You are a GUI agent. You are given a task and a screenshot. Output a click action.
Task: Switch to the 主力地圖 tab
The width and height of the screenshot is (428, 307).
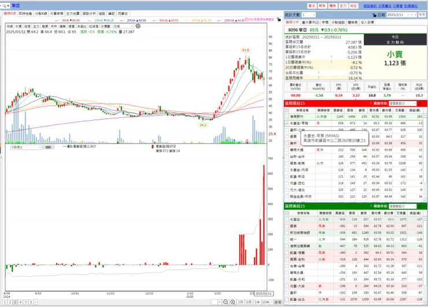pos(73,13)
